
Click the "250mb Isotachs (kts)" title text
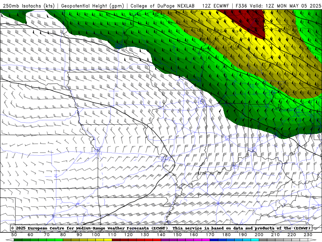pyautogui.click(x=29, y=6)
